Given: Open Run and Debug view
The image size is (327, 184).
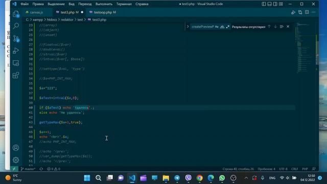Looking at the screenshot, I should [16, 51].
